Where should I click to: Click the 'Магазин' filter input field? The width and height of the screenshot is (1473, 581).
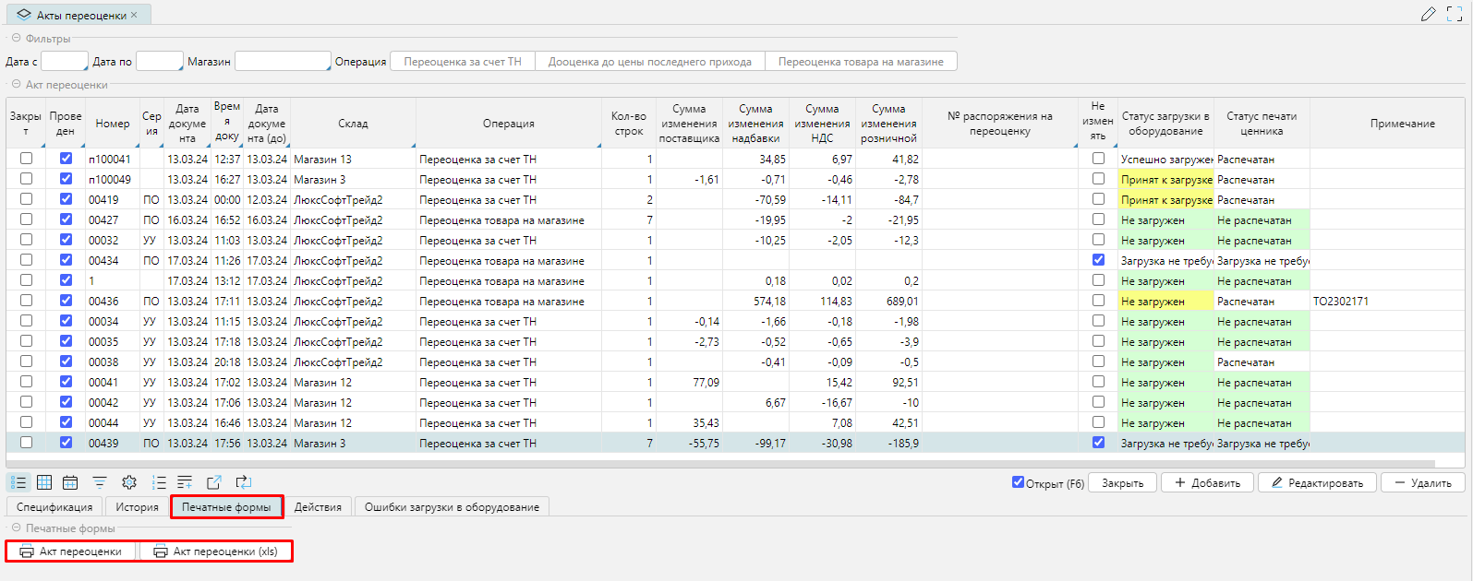282,62
